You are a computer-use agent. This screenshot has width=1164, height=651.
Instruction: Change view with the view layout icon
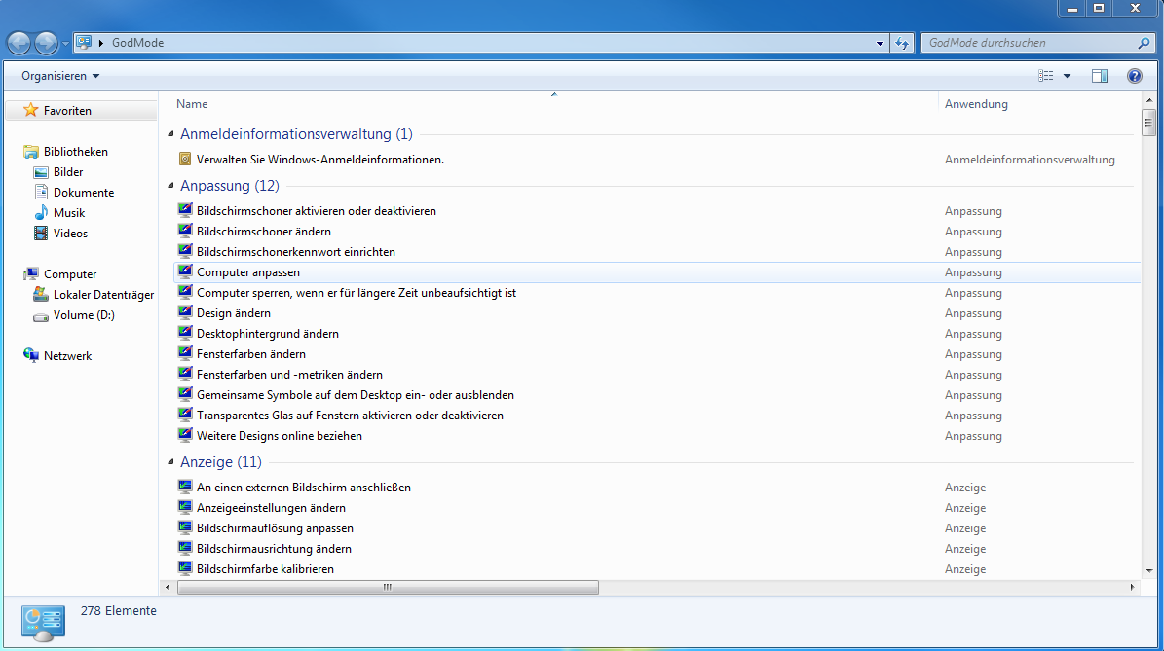coord(1046,76)
